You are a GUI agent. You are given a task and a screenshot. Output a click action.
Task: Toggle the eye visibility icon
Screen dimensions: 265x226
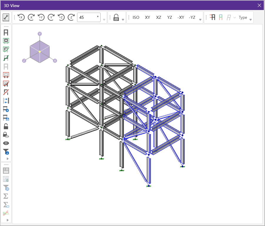point(6,143)
